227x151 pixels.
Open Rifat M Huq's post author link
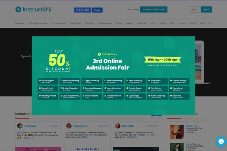pos(128,126)
